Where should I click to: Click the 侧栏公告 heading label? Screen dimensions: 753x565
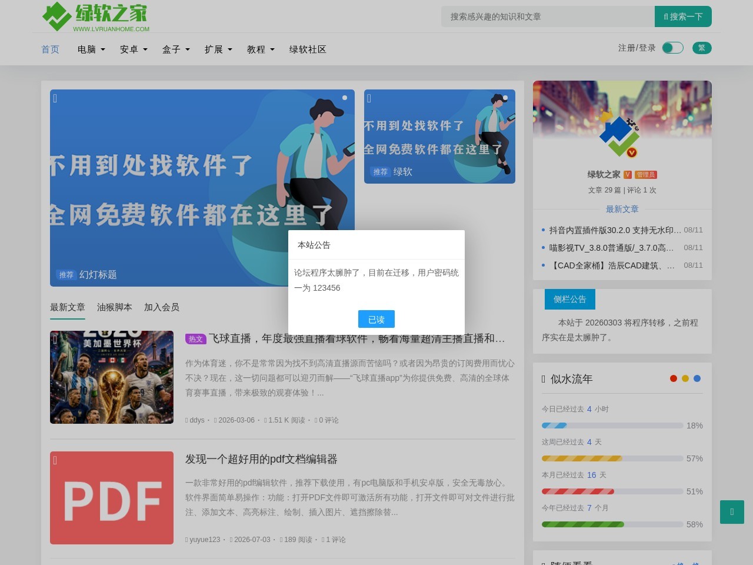[x=570, y=299]
